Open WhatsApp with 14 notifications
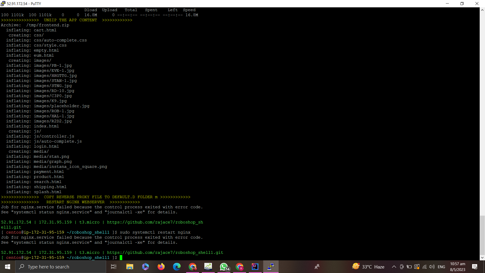This screenshot has height=273, width=485. coord(224,267)
